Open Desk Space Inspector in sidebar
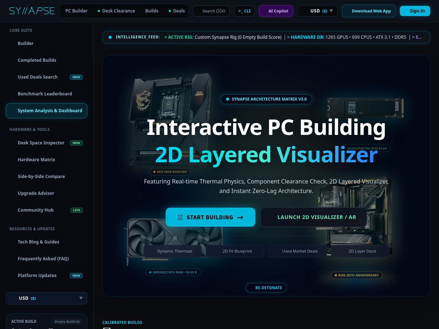The image size is (439, 329). pos(46,143)
